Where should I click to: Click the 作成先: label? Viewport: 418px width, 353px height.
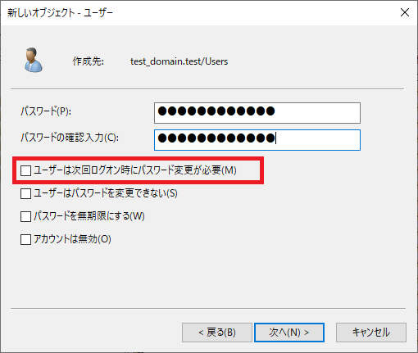(88, 61)
